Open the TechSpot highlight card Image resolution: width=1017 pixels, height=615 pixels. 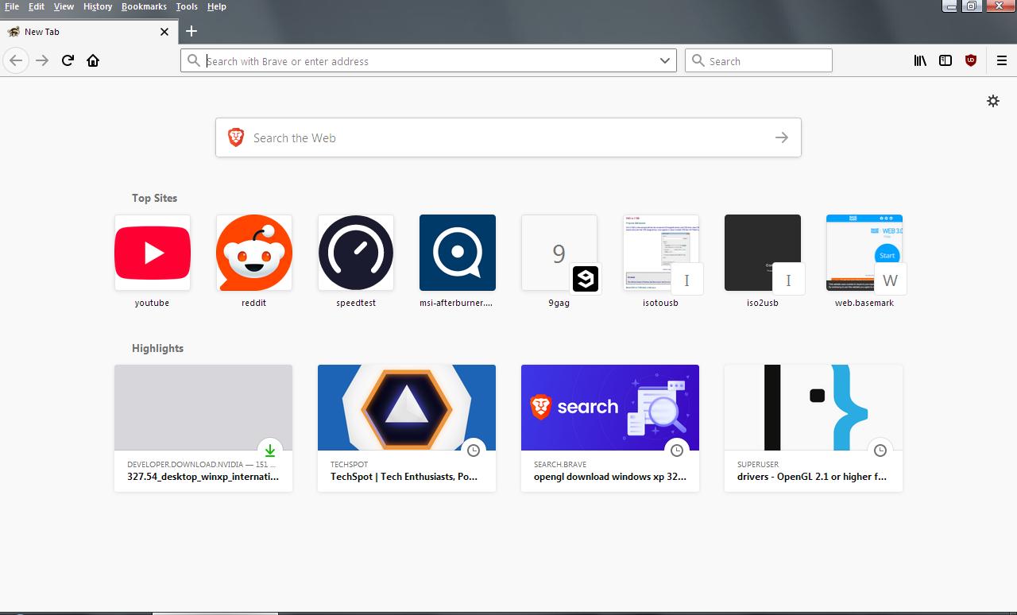tap(407, 428)
